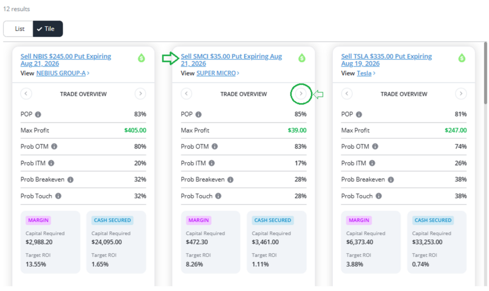The height and width of the screenshot is (291, 489).
Task: Open Sell NBIS $245.00 Put link
Action: click(66, 60)
